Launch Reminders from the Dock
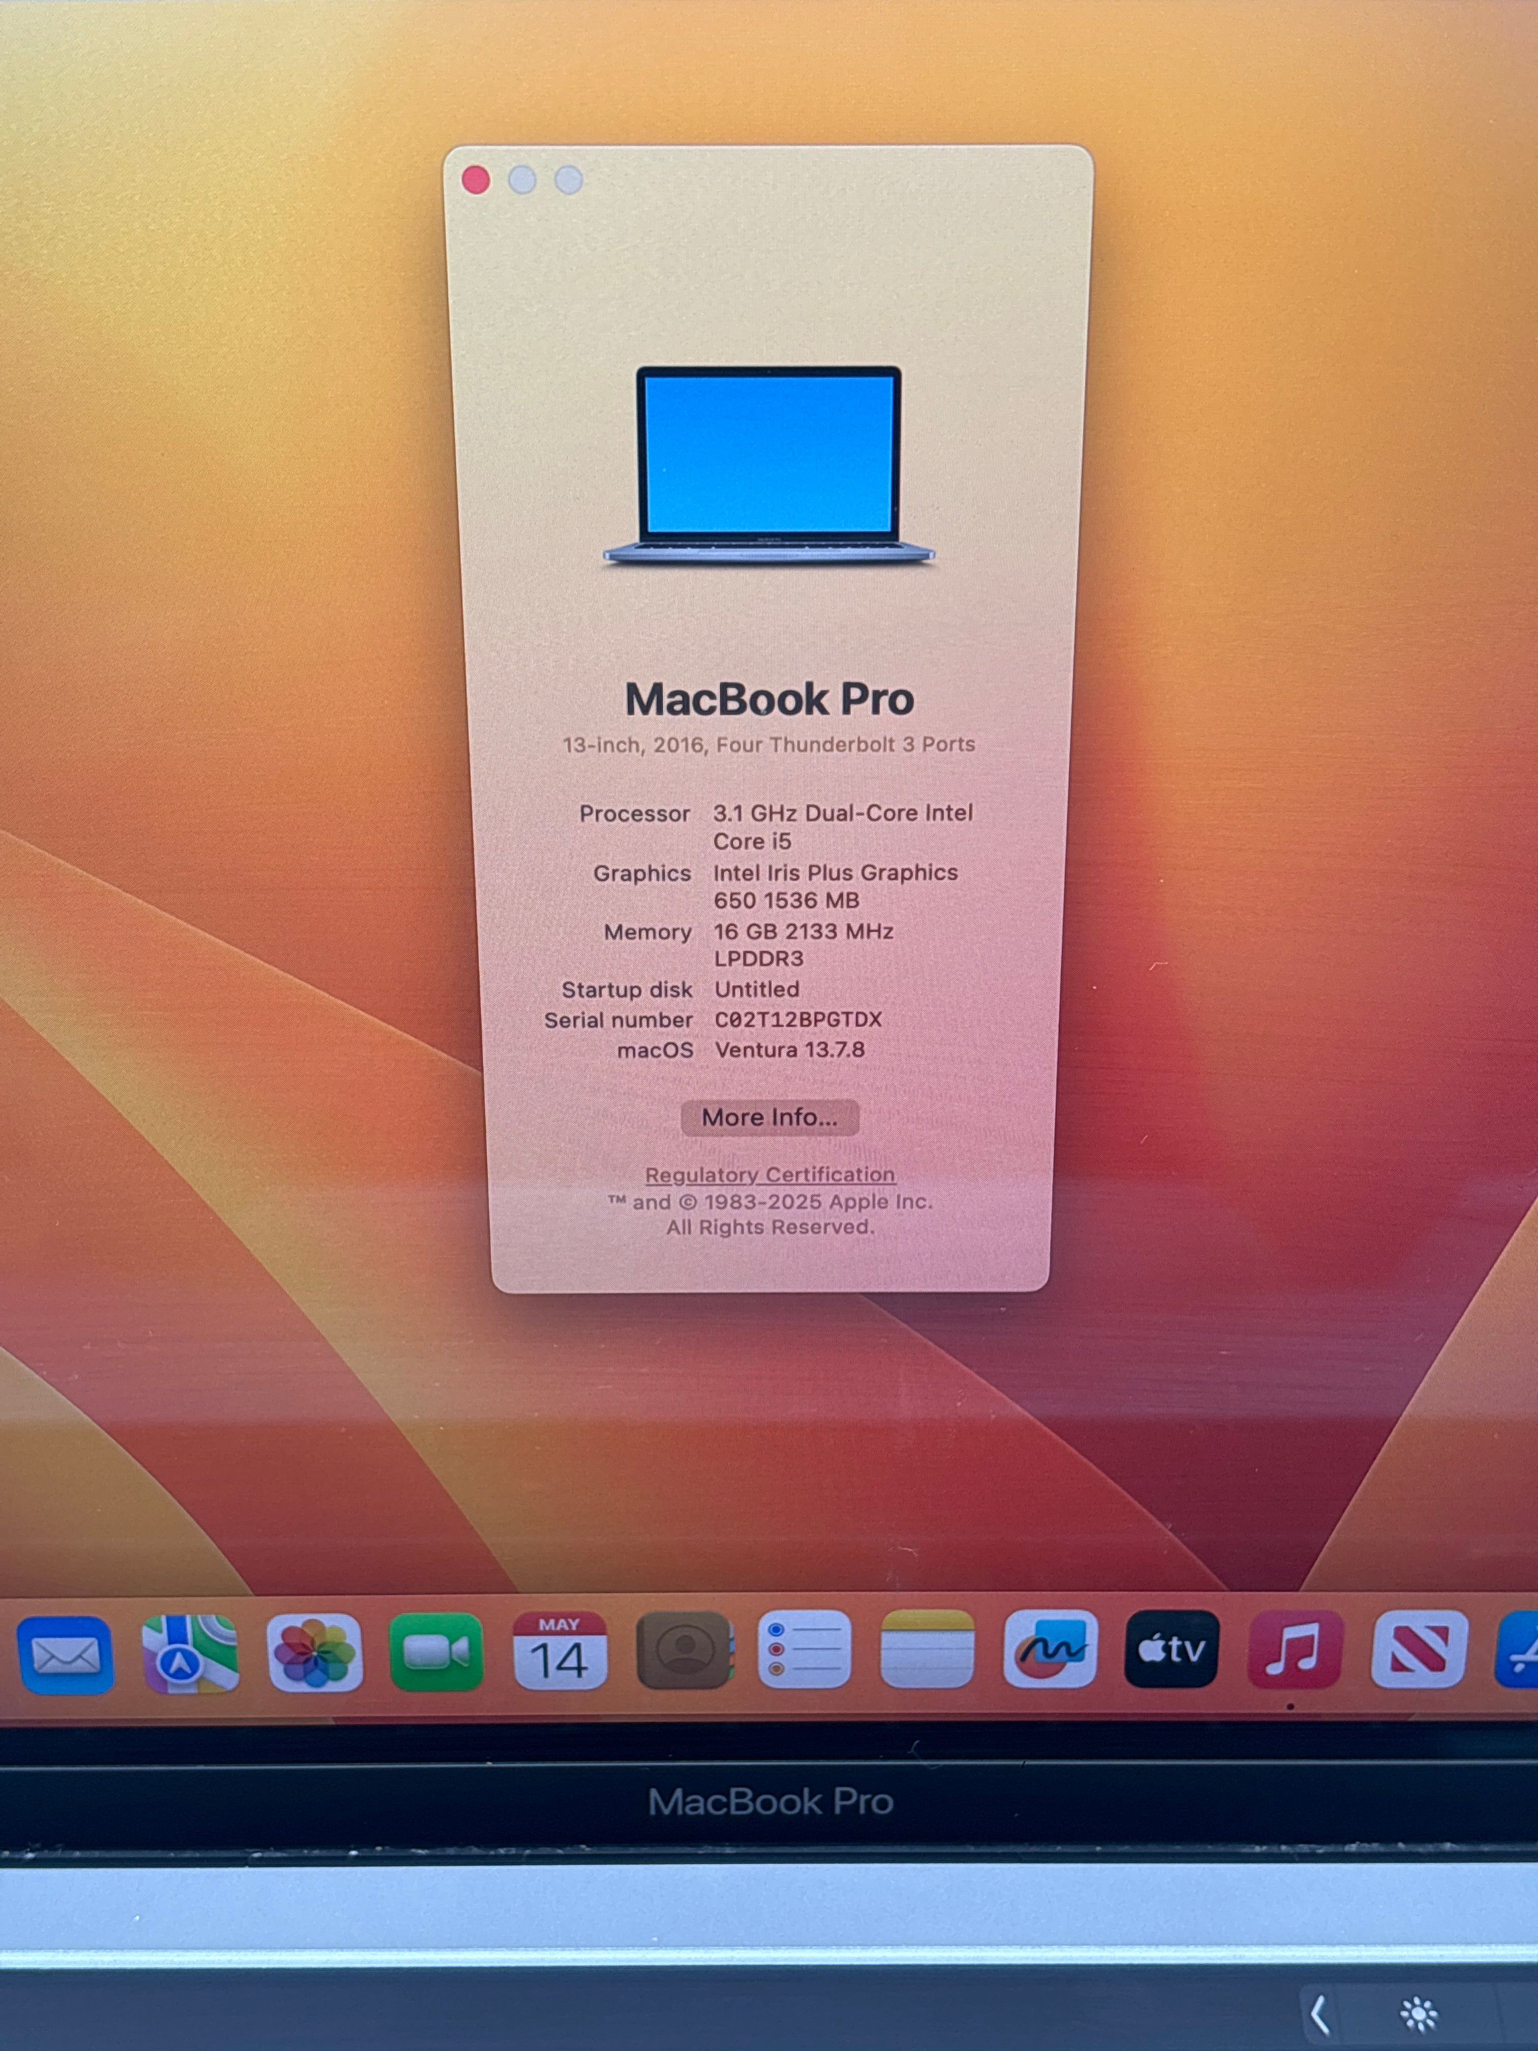Screen dimensions: 1538x2051 point(805,1649)
